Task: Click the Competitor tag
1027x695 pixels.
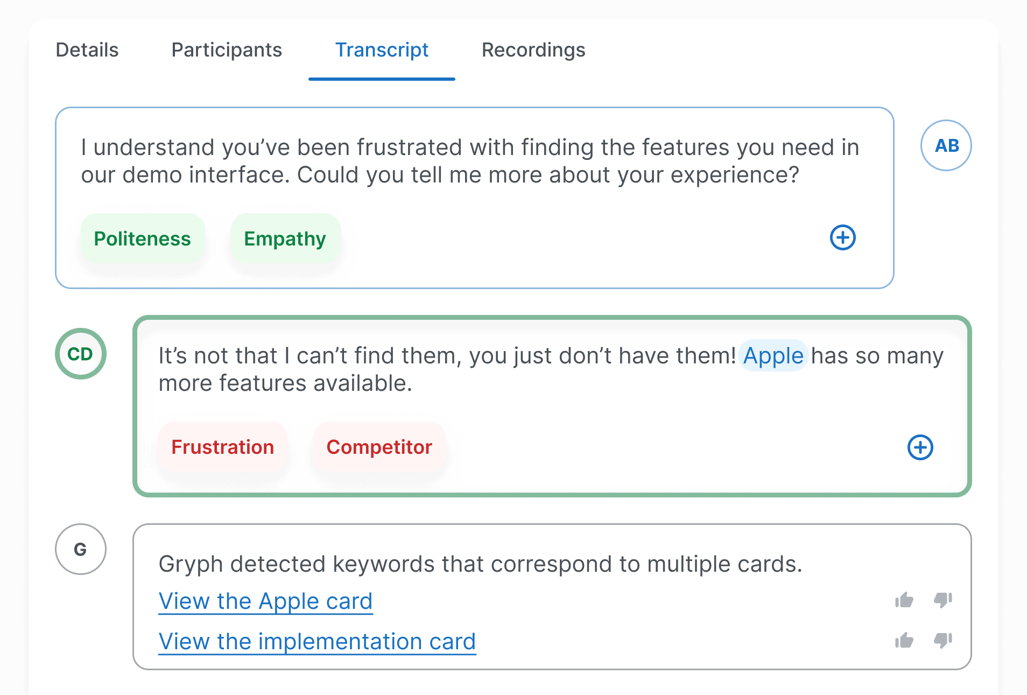Action: pyautogui.click(x=379, y=447)
